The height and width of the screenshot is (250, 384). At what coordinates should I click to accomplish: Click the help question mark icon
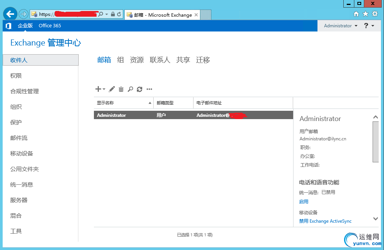366,26
